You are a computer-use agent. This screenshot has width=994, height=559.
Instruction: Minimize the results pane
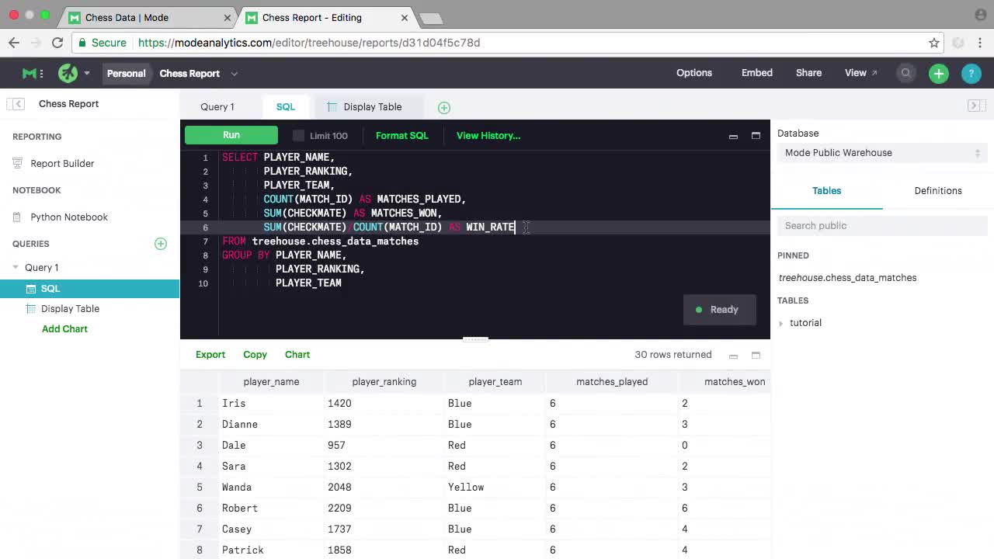pyautogui.click(x=733, y=356)
